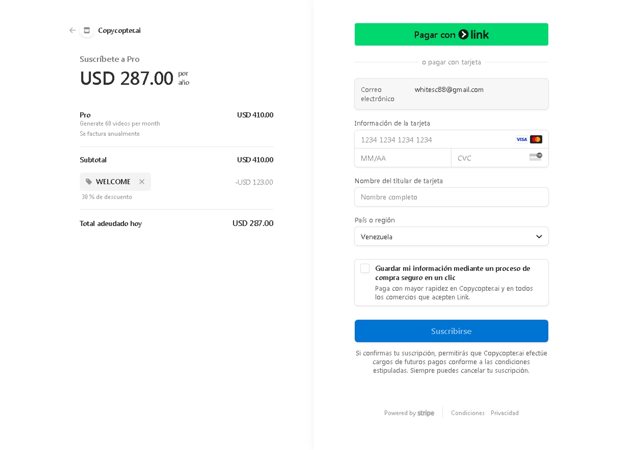
Task: Click the Copycopter.ai merchant name
Action: click(x=119, y=30)
